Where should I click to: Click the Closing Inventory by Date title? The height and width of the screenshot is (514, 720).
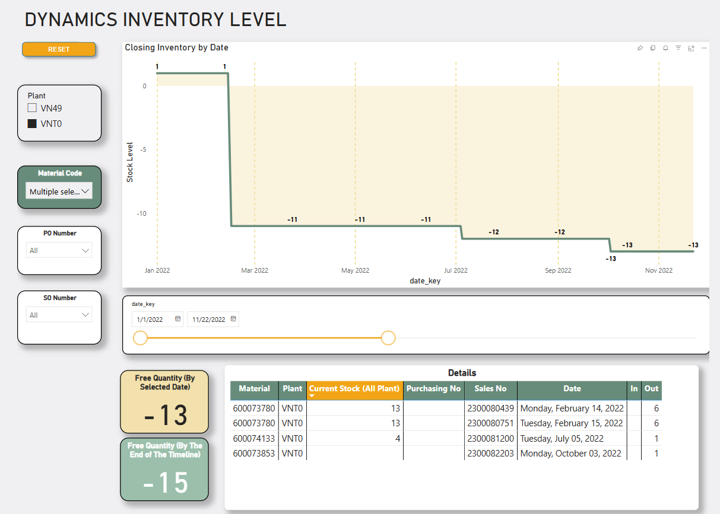point(176,47)
